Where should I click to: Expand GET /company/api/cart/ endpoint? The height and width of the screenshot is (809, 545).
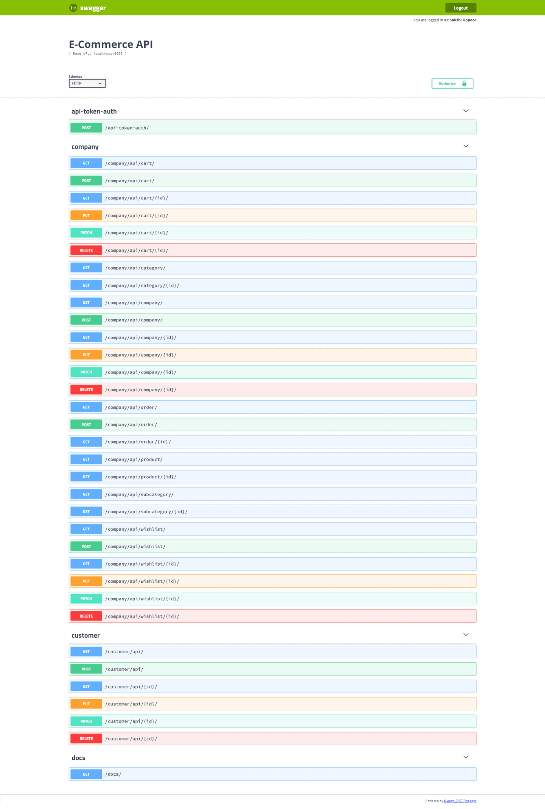coord(272,163)
